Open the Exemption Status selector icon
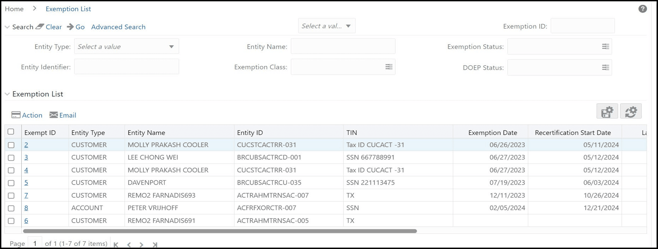658x249 pixels. tap(605, 46)
